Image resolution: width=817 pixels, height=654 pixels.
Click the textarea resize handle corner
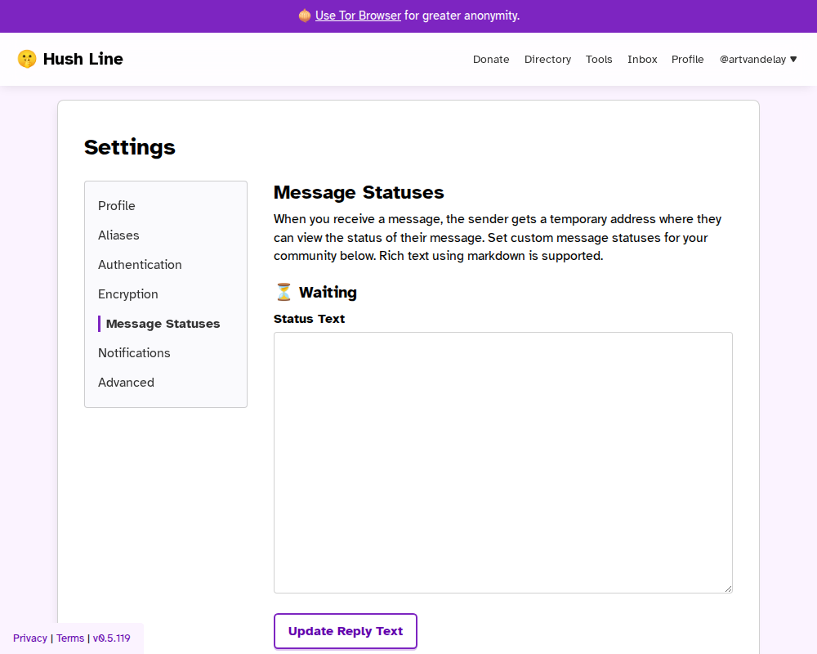[728, 589]
